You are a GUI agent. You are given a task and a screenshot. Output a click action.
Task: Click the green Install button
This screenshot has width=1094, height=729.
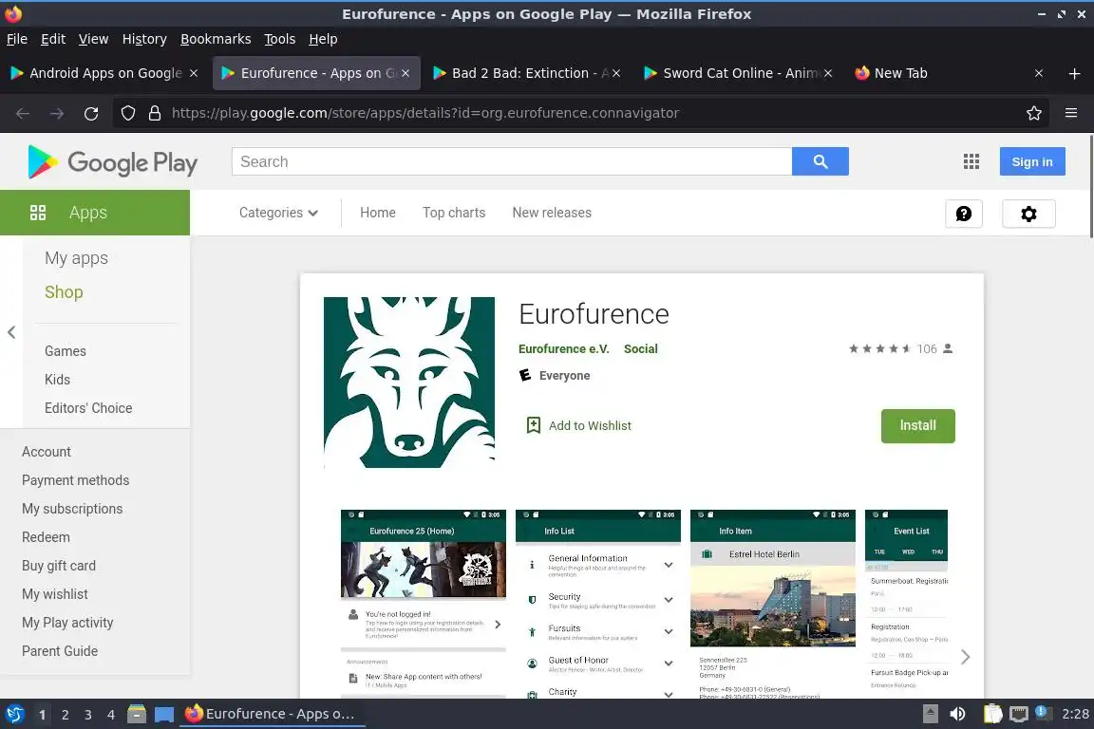tap(917, 425)
